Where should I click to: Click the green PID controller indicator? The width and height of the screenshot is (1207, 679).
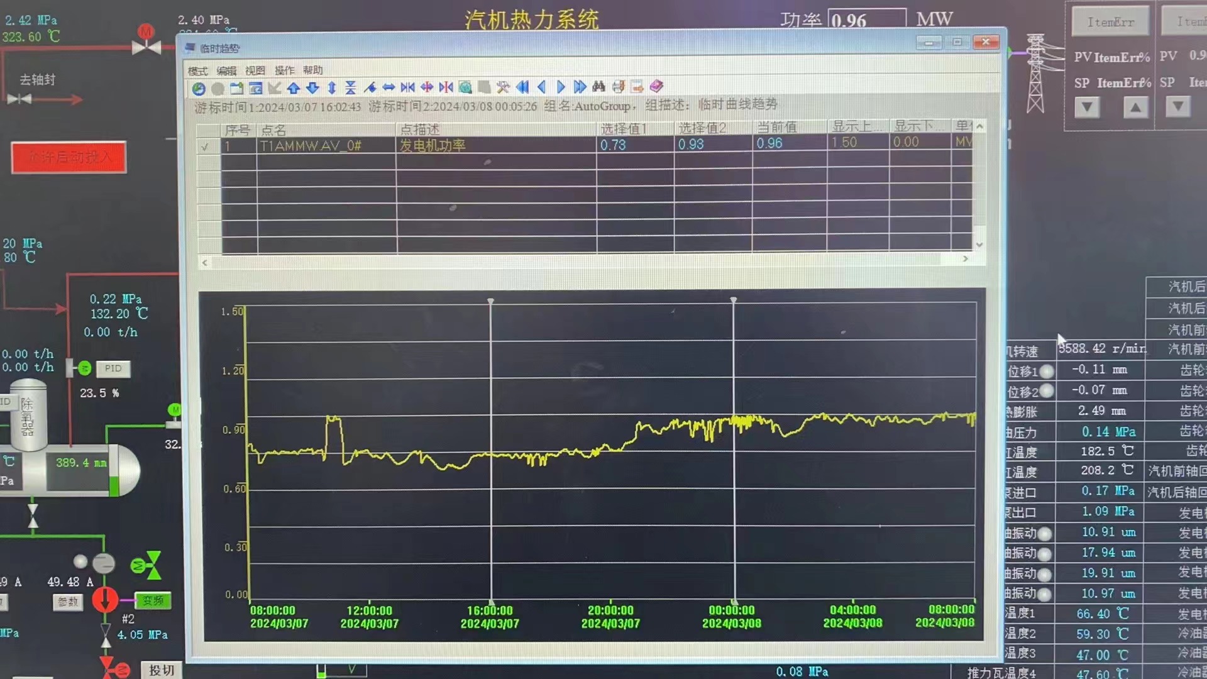pos(84,368)
